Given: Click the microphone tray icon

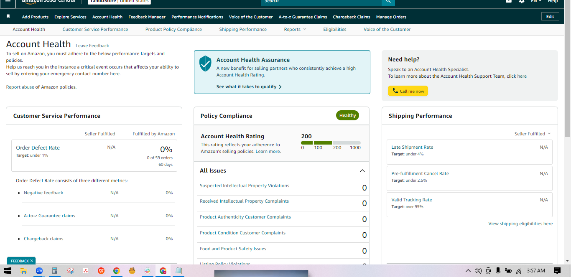Looking at the screenshot, I should click(x=498, y=271).
